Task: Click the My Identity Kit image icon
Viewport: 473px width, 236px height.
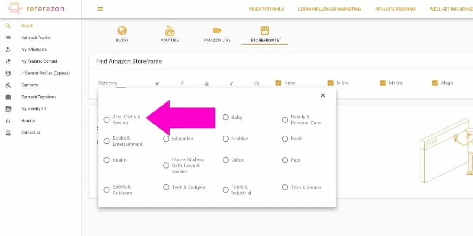Action: point(8,109)
